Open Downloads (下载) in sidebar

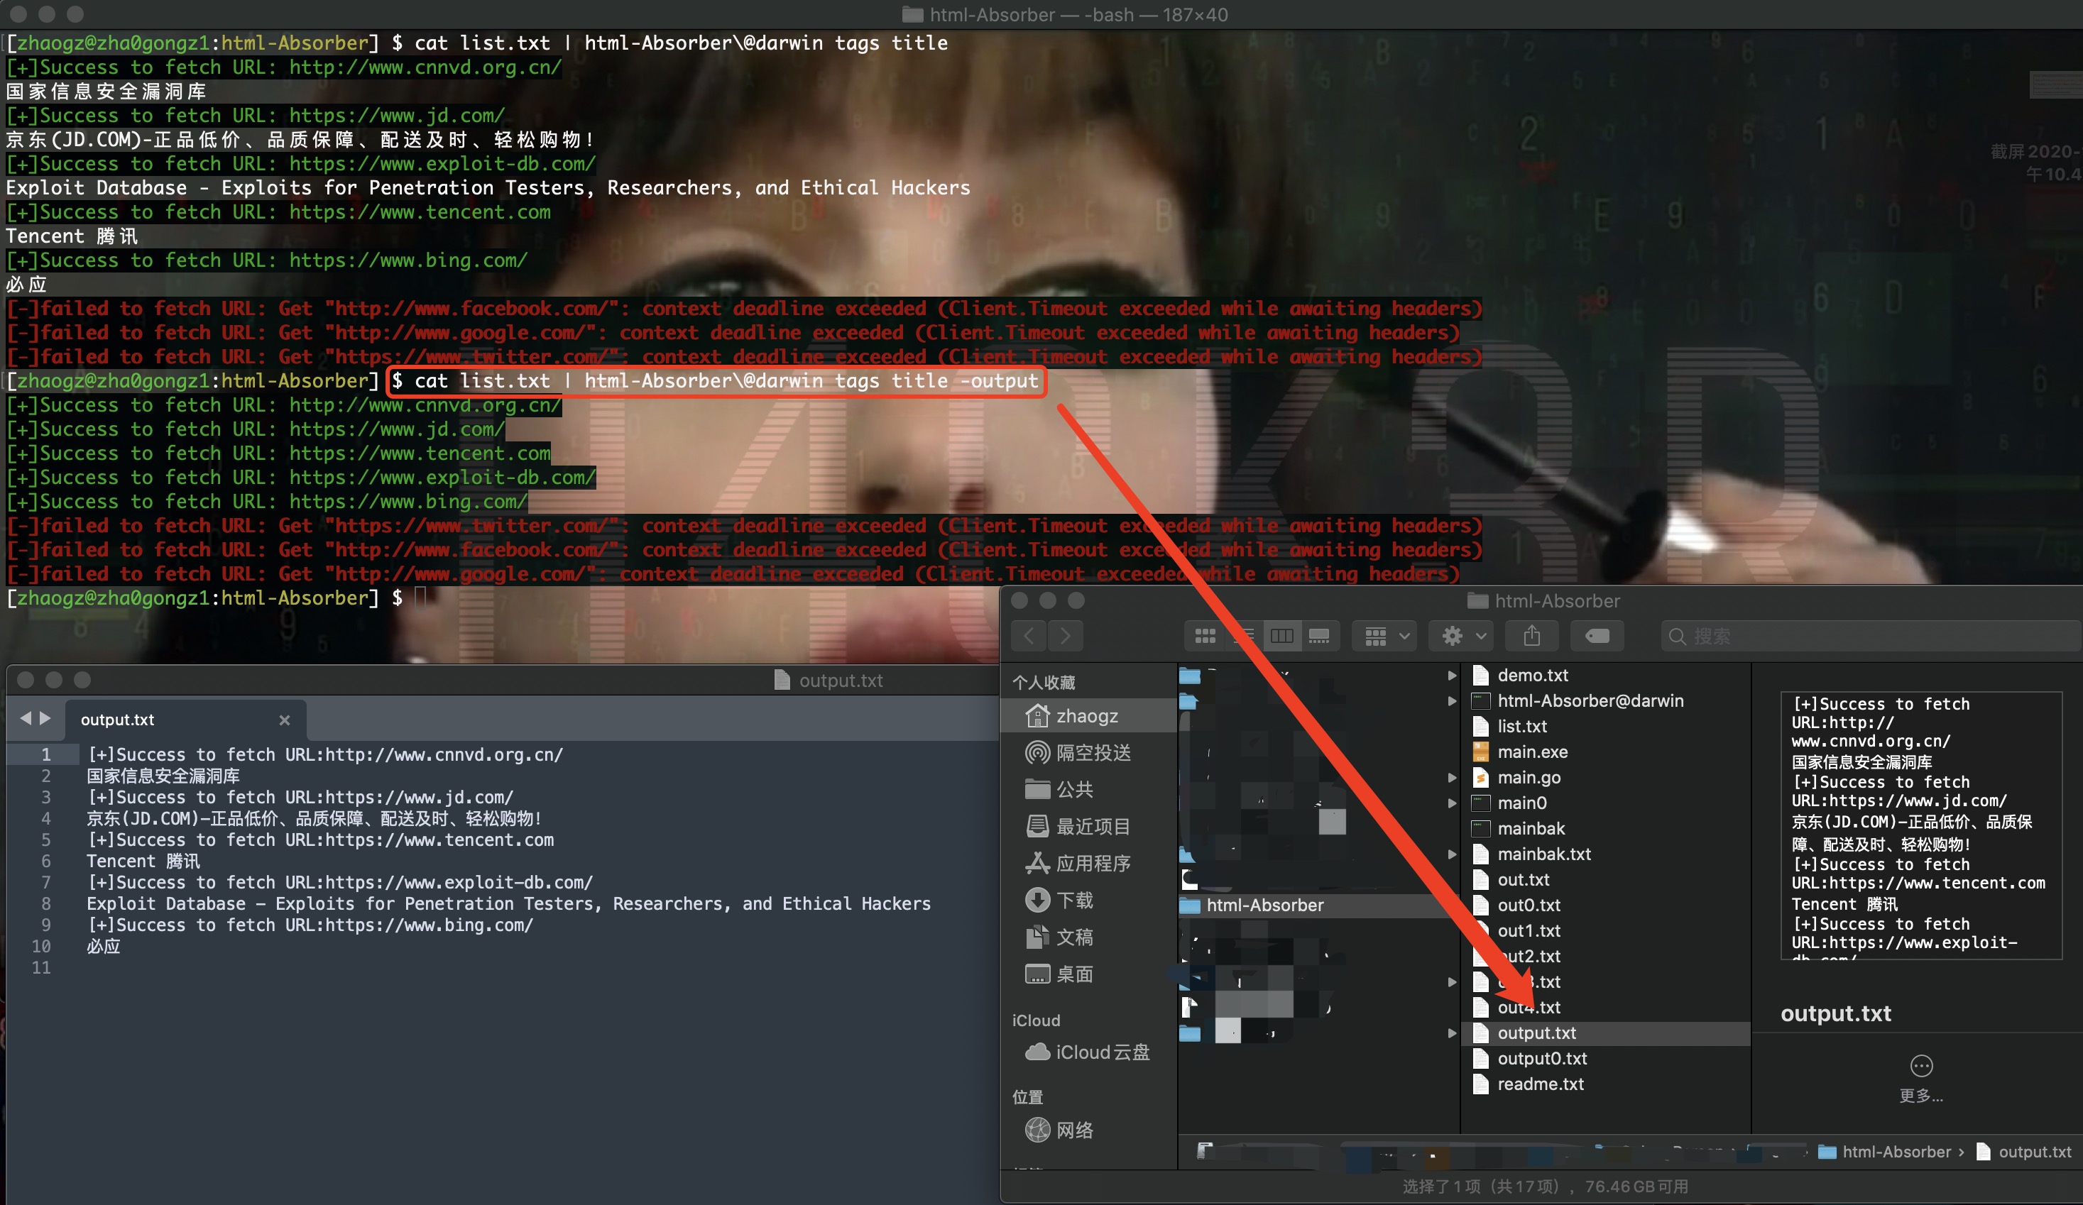(1073, 899)
